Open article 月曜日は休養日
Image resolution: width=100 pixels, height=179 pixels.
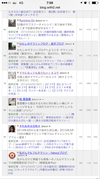[x=48, y=170]
